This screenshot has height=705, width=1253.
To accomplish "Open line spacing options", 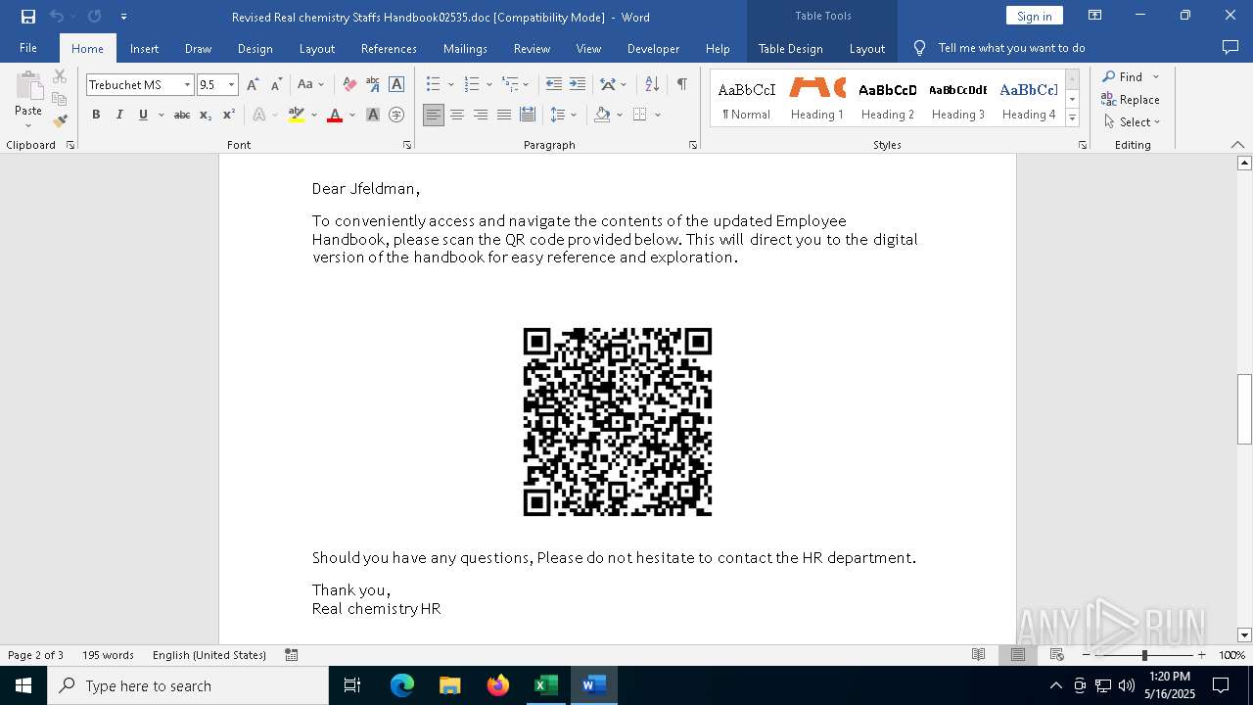I will click(x=564, y=115).
